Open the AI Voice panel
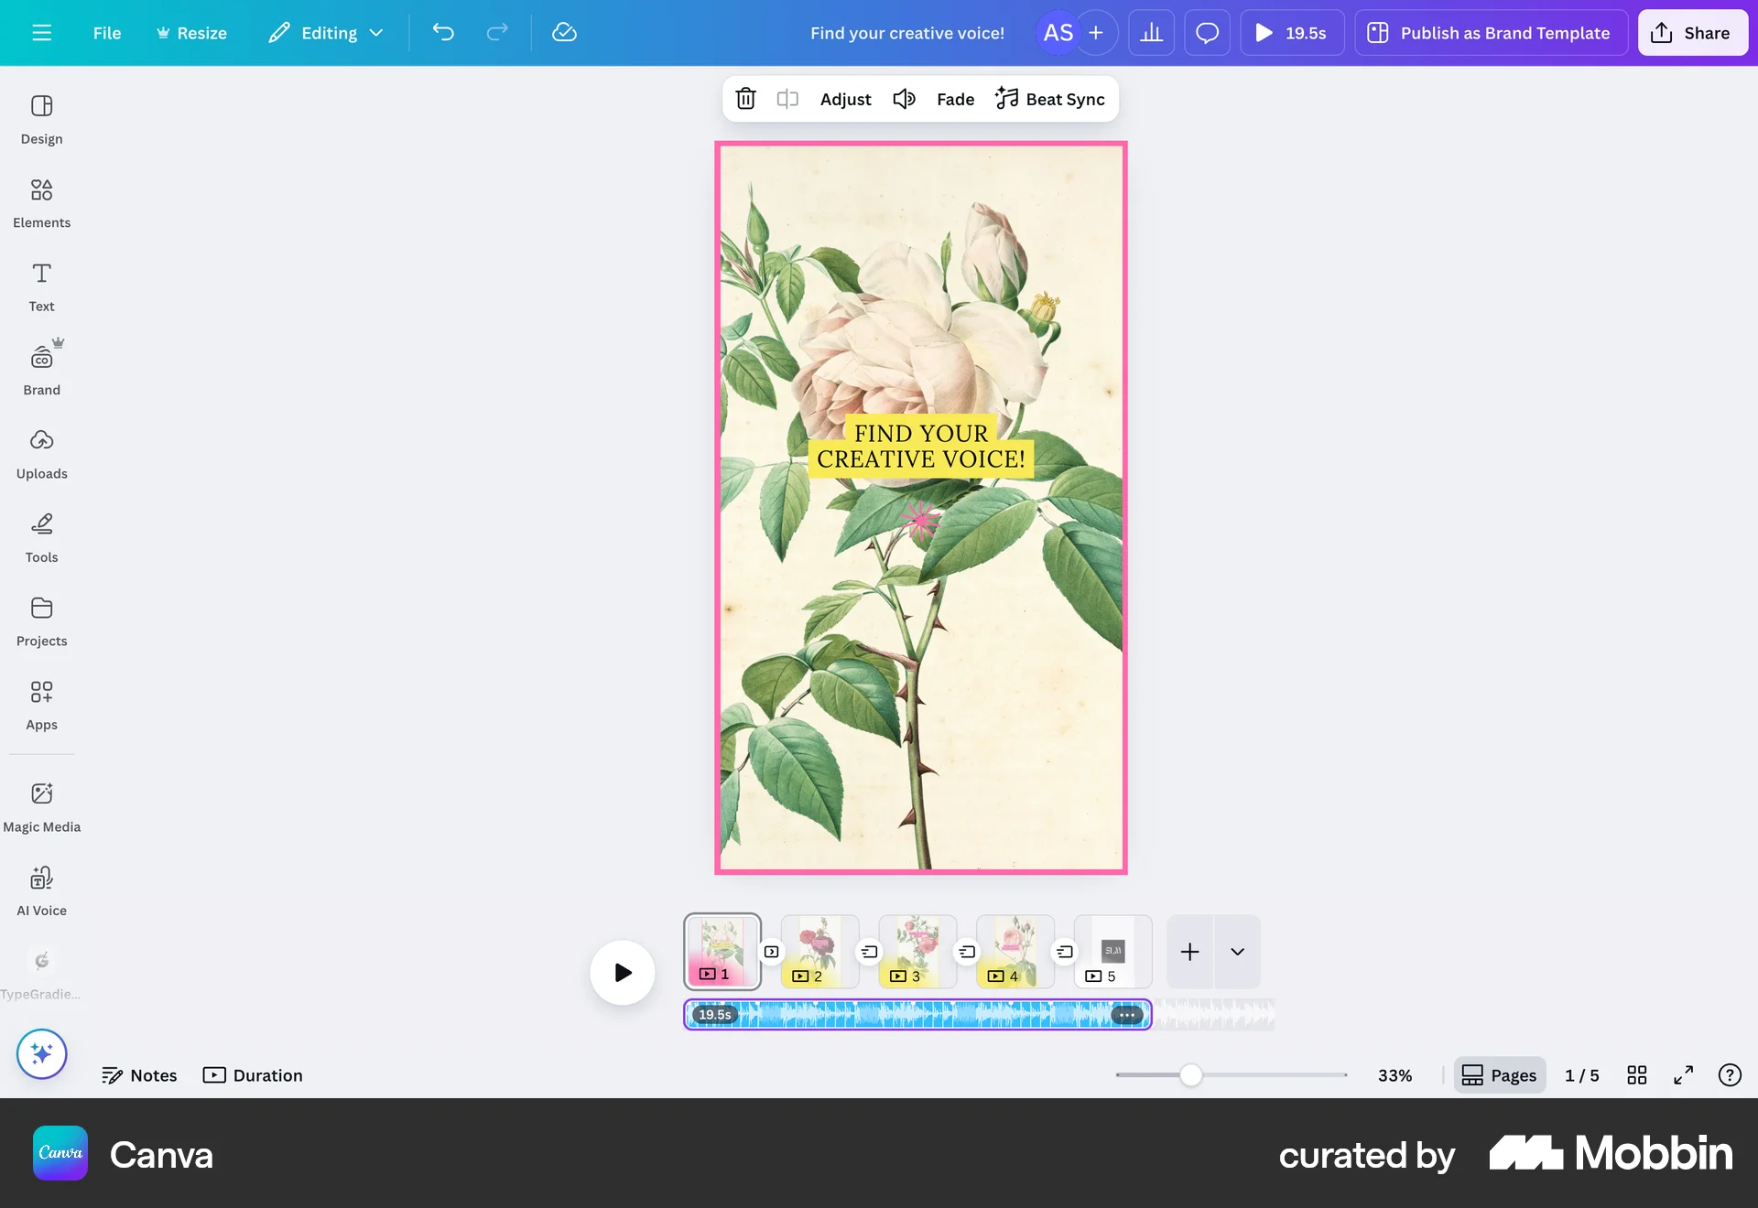 tap(41, 888)
